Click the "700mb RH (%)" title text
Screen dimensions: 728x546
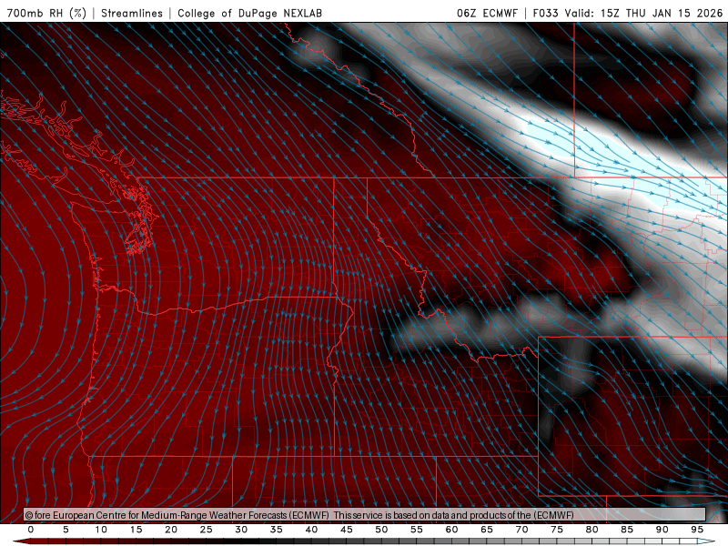click(x=46, y=13)
